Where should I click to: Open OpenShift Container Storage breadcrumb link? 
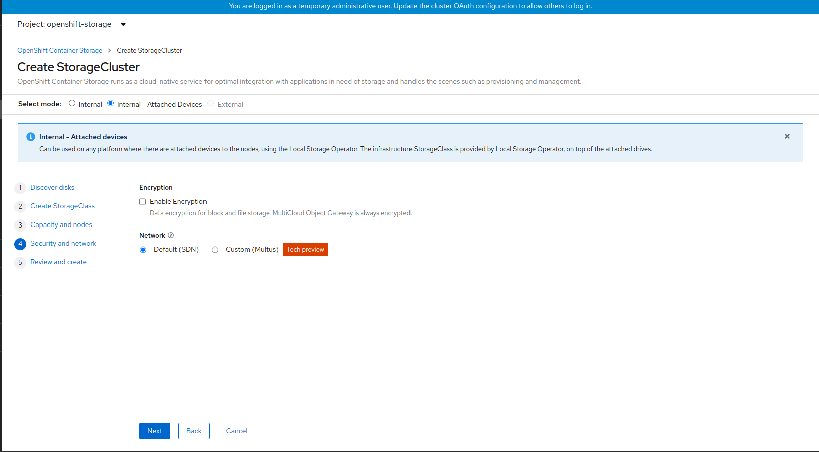[60, 50]
